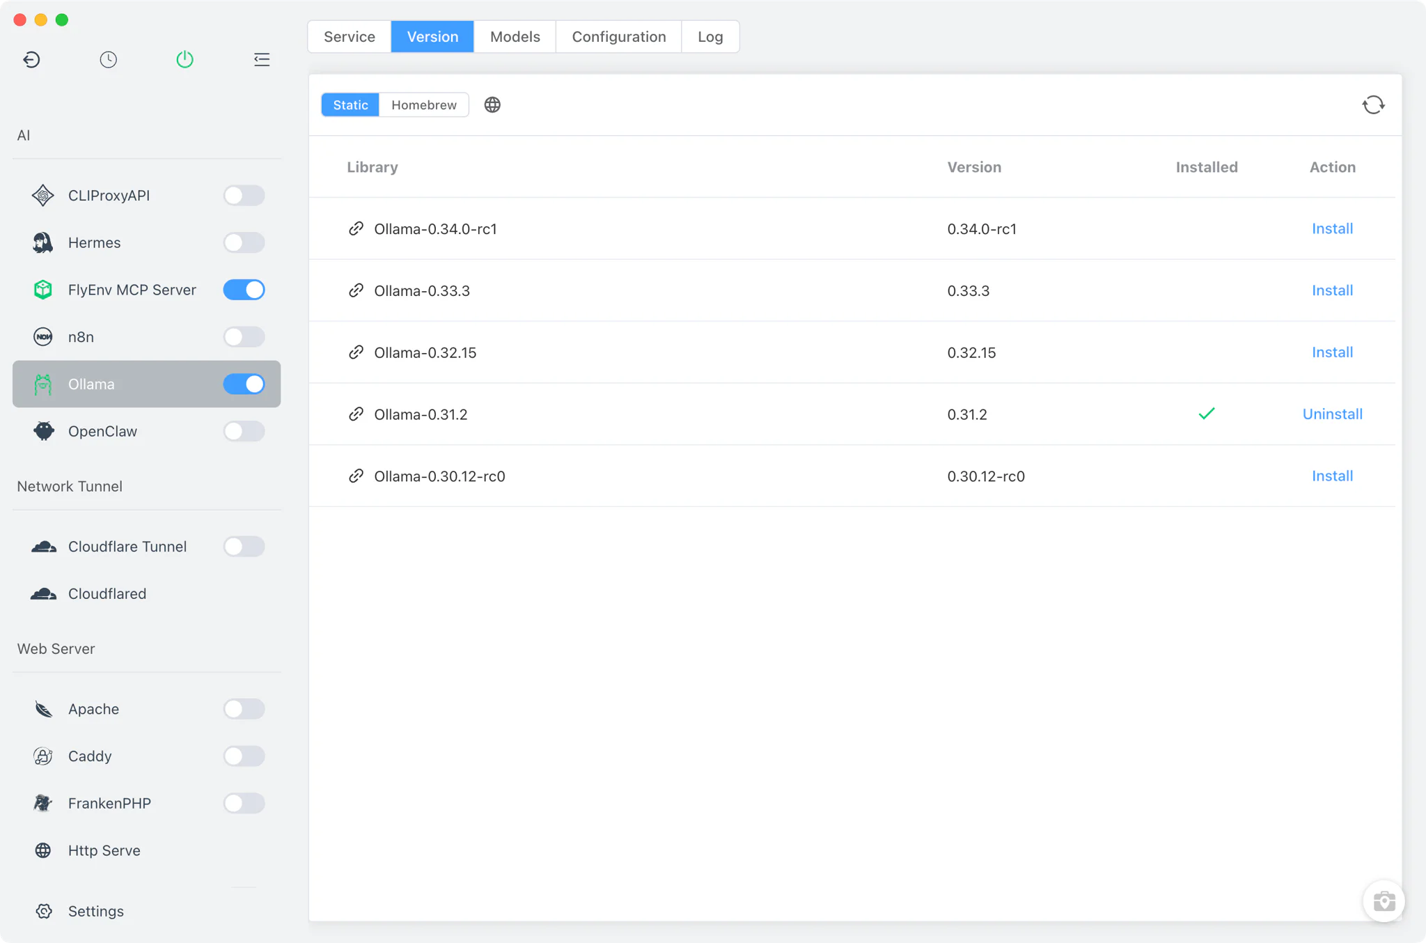This screenshot has width=1426, height=943.
Task: Click link icon for Ollama-0.30.12-rc0
Action: tap(356, 476)
